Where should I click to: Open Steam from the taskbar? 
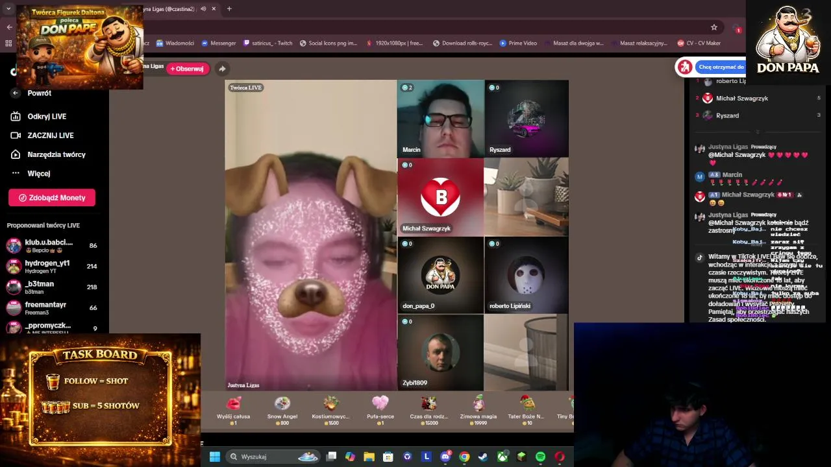pos(483,457)
